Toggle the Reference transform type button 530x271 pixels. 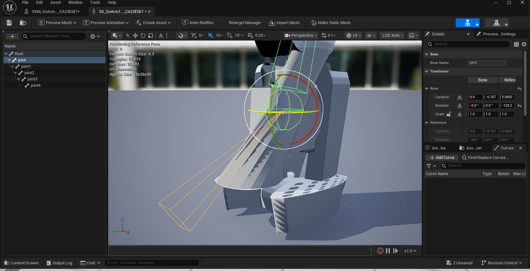(508, 80)
